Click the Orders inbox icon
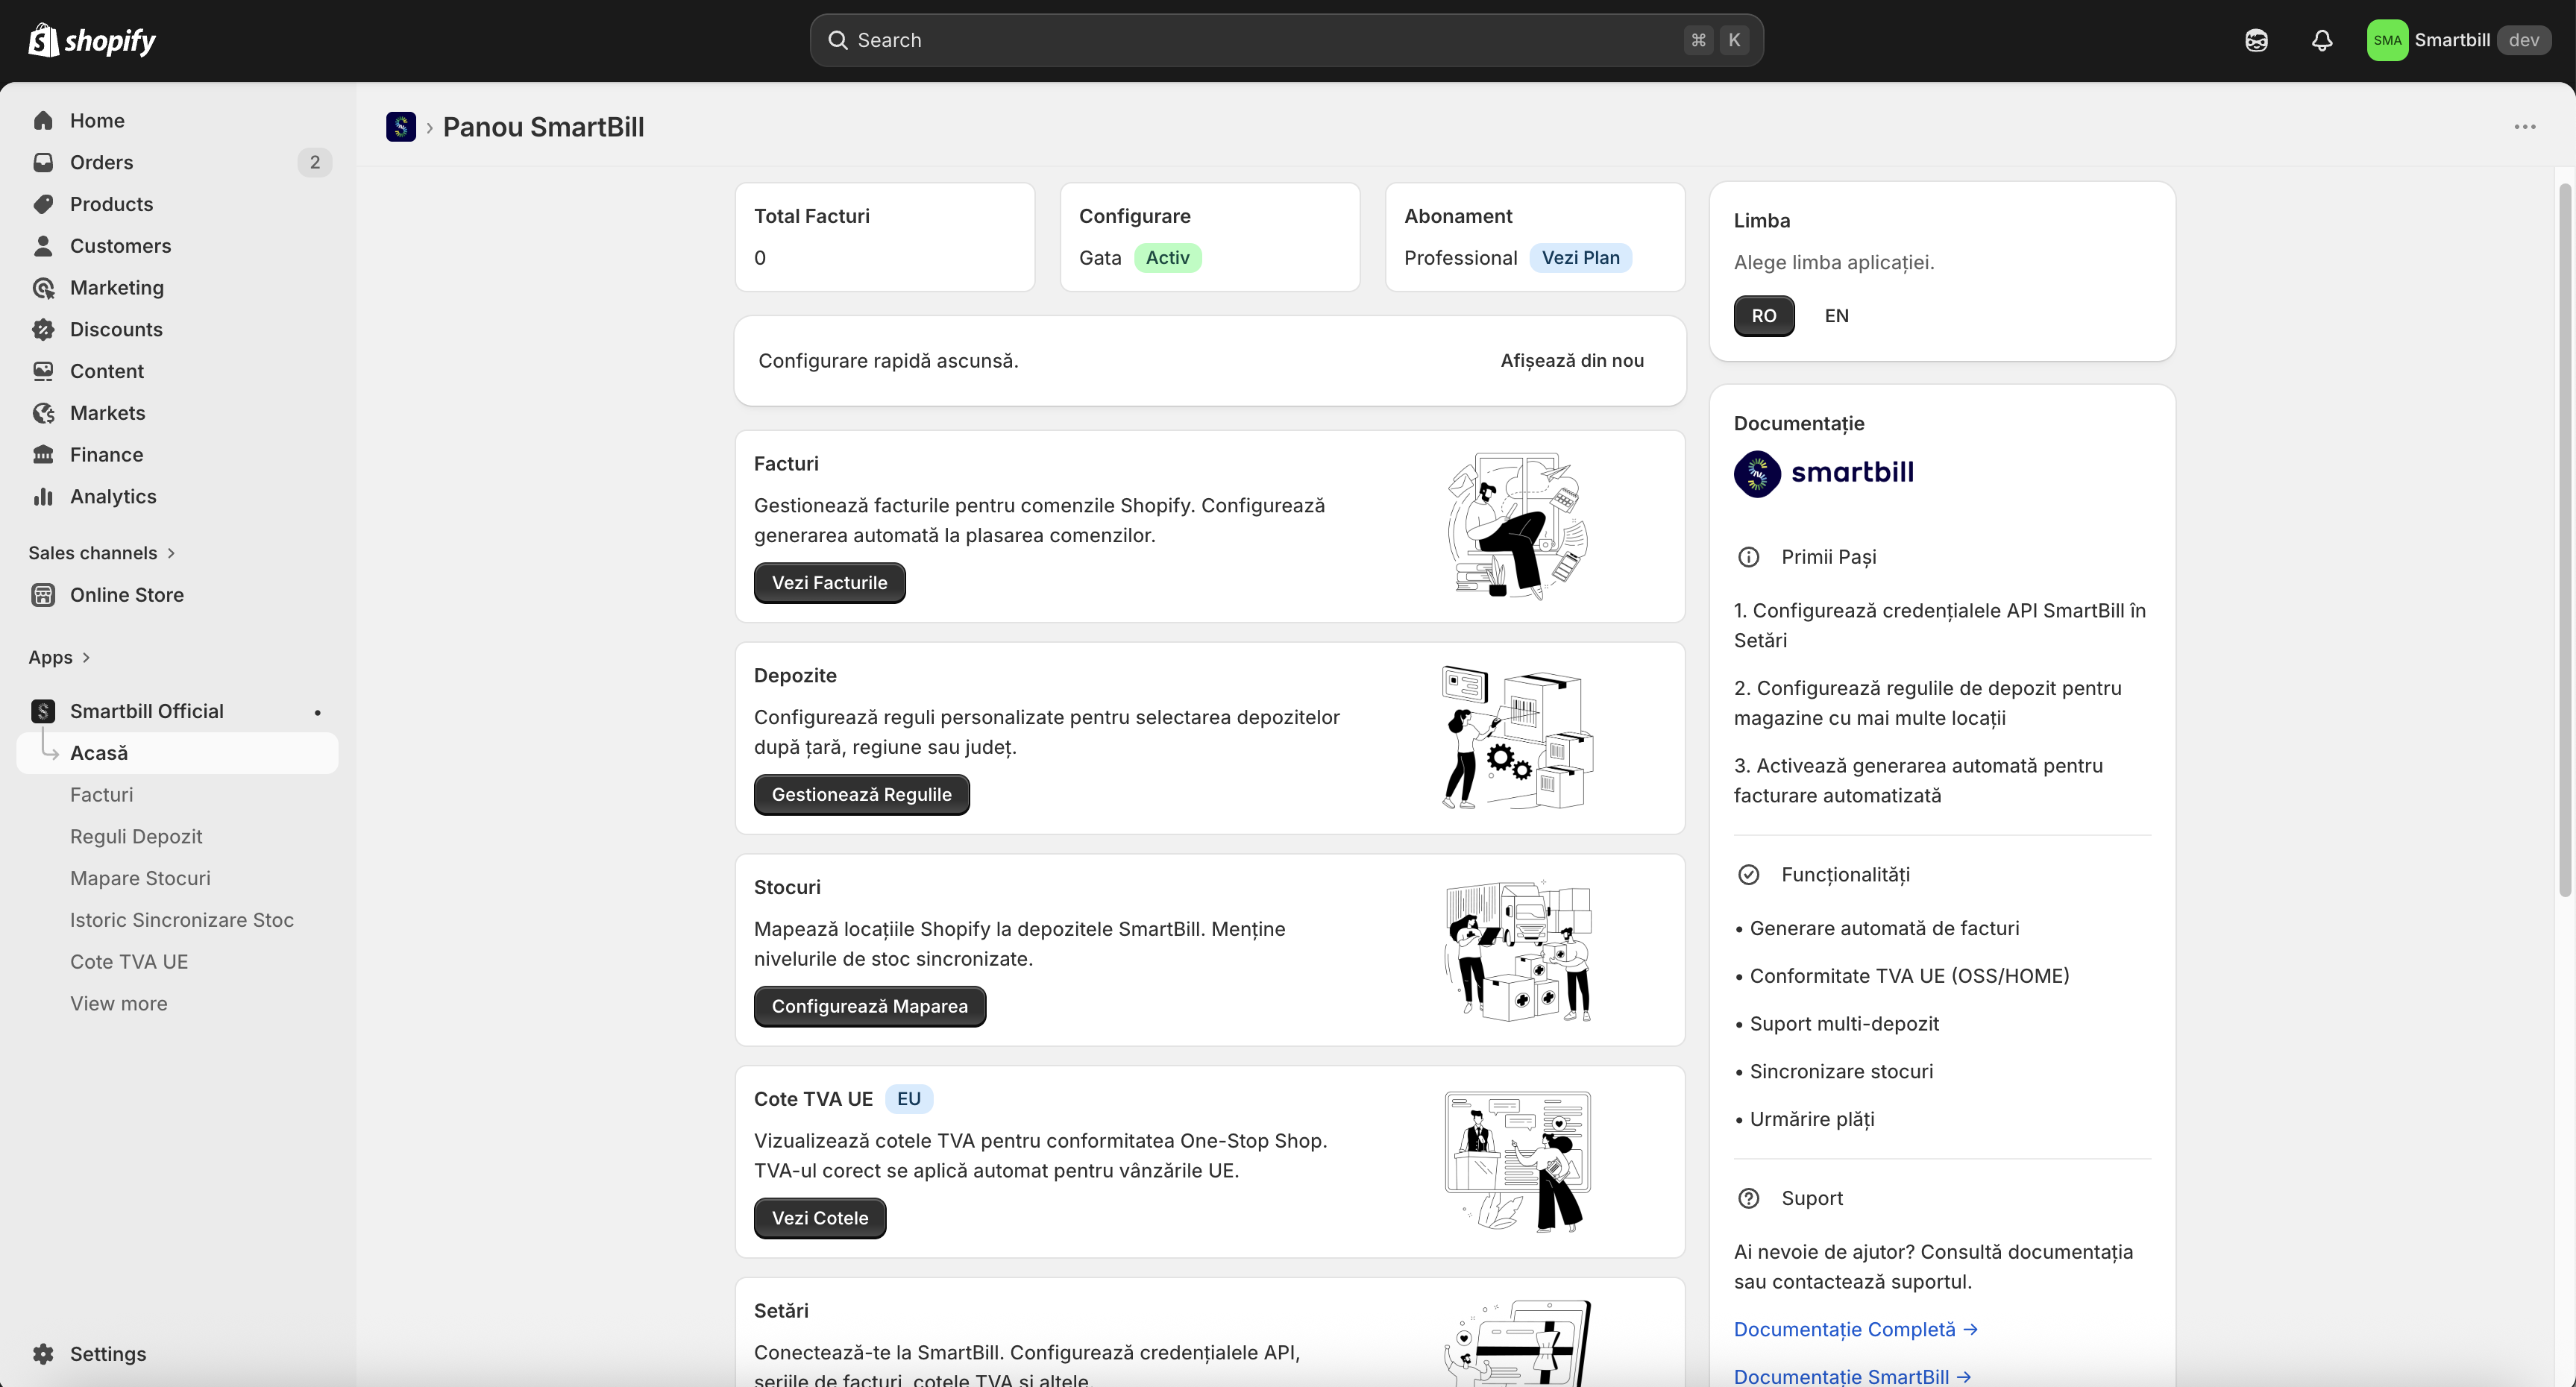Viewport: 2576px width, 1387px height. 43,162
